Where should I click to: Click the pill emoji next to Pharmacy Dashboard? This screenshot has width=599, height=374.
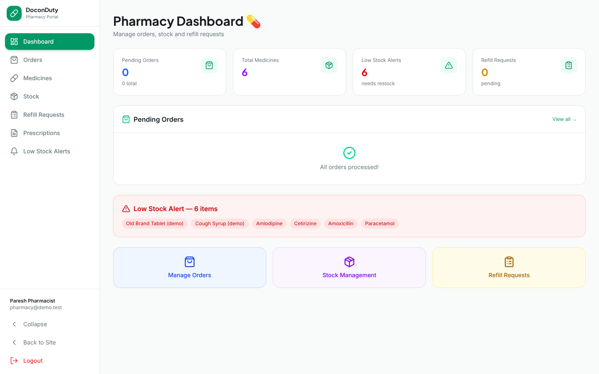click(x=253, y=21)
